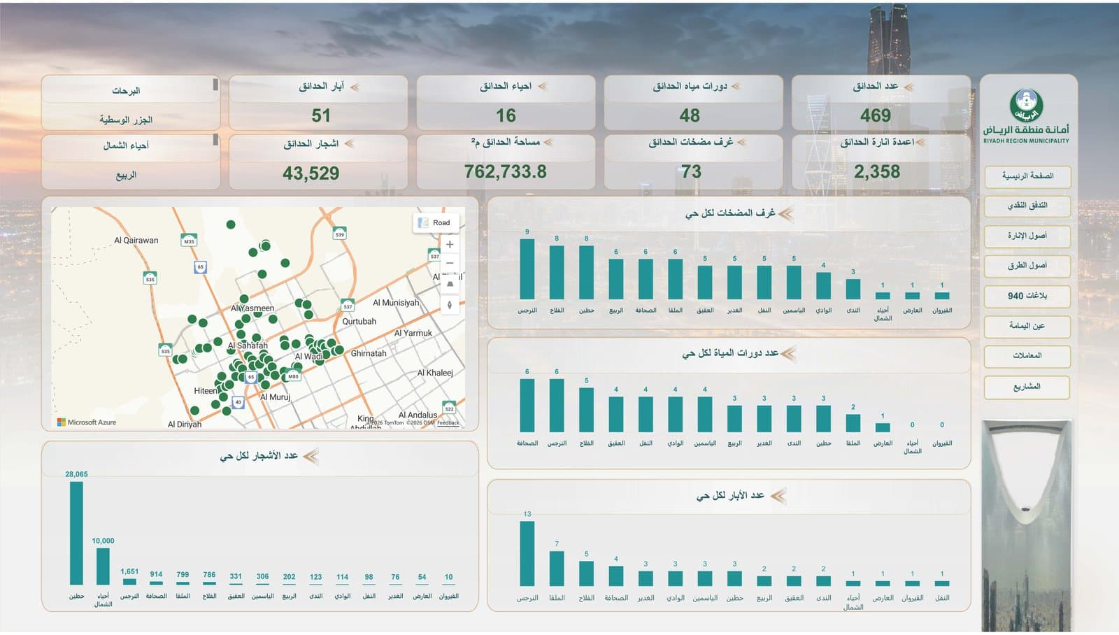Click the map compass rotation icon
This screenshot has width=1119, height=635.
(x=450, y=304)
